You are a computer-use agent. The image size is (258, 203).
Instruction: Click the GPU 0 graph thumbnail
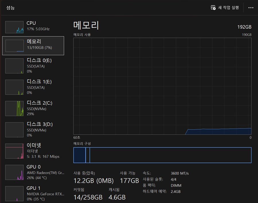tap(14, 172)
